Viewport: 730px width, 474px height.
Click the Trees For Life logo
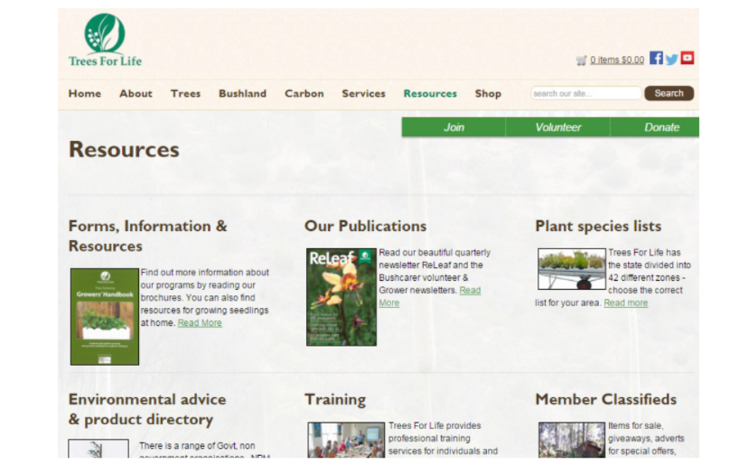click(x=105, y=40)
